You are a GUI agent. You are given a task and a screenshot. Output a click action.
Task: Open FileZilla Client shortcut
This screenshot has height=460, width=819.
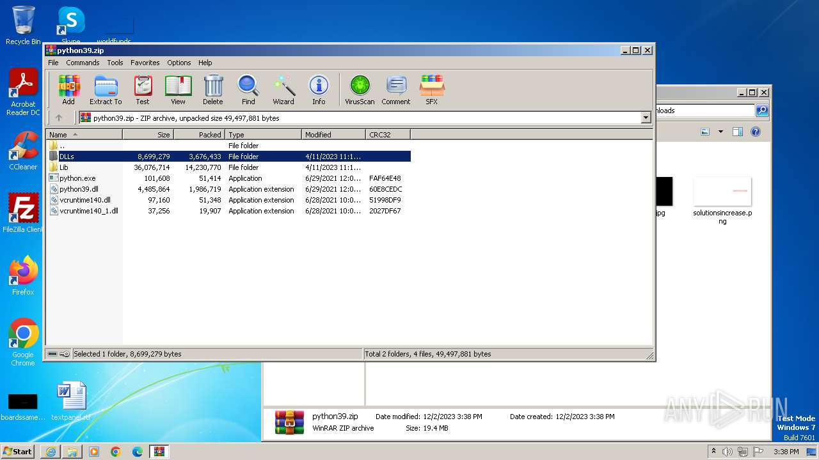pyautogui.click(x=23, y=213)
